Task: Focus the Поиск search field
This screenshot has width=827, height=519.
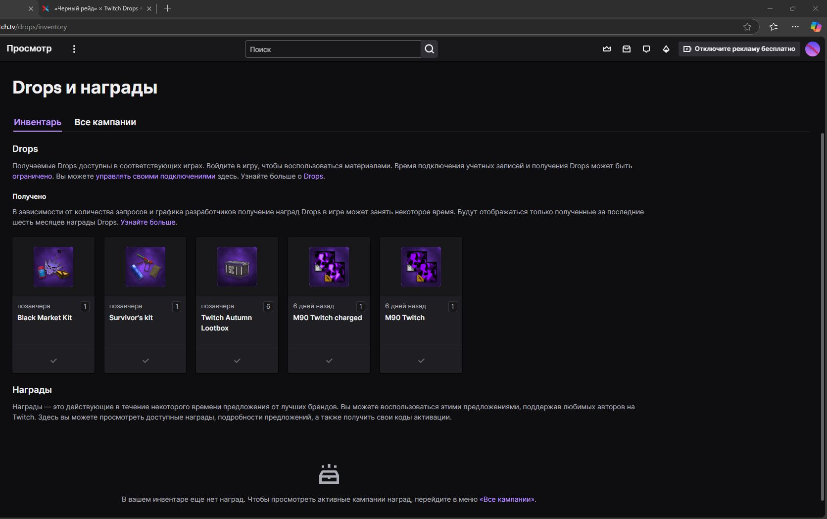Action: click(x=333, y=49)
